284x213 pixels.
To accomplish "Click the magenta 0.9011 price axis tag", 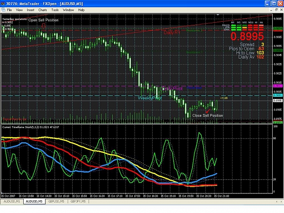I will [278, 86].
